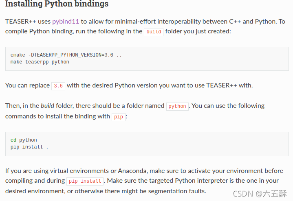This screenshot has width=293, height=201.
Task: Click the italic build word
Action: (x=47, y=106)
